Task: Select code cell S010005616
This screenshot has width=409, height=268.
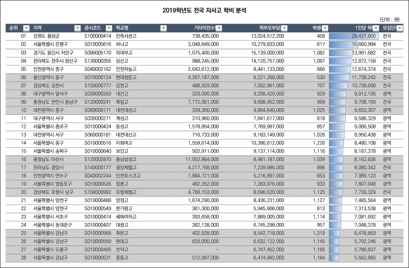Action: pos(97,44)
